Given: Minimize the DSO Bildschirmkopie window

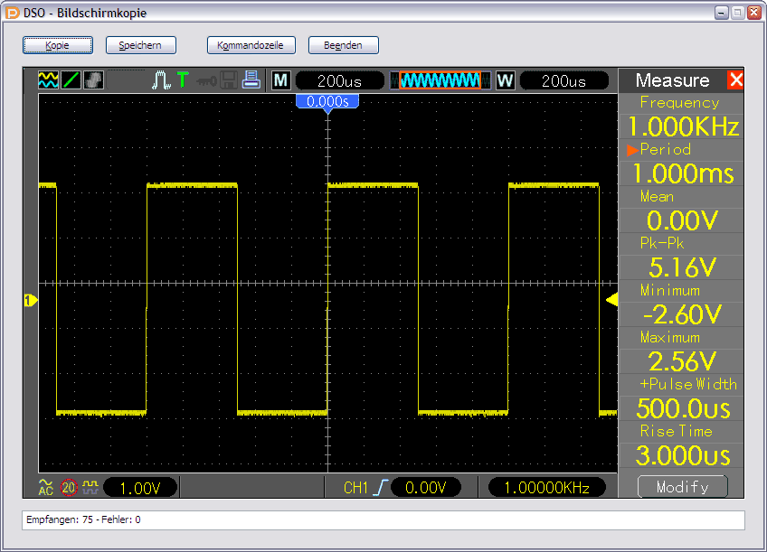Looking at the screenshot, I should coord(722,13).
